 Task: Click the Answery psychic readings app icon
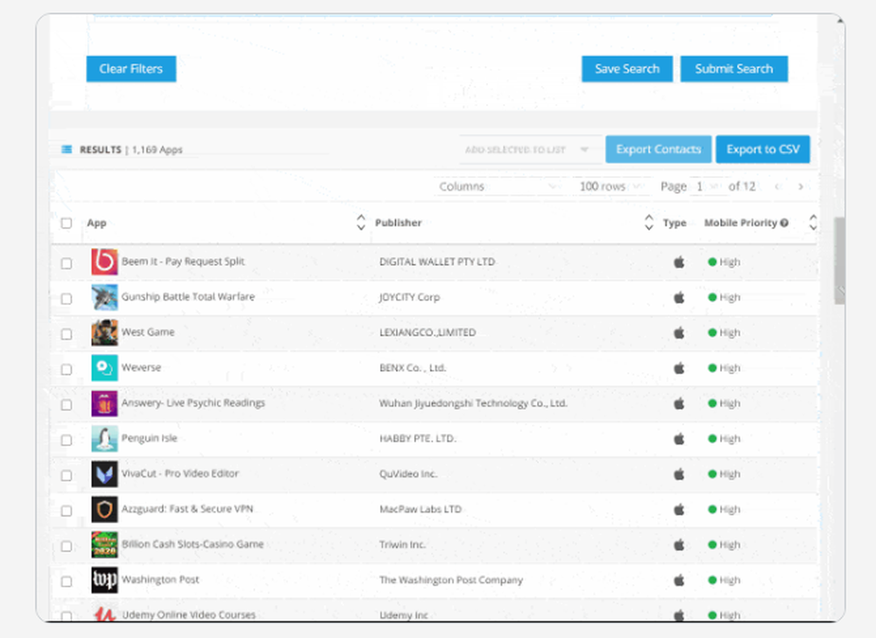tap(104, 403)
